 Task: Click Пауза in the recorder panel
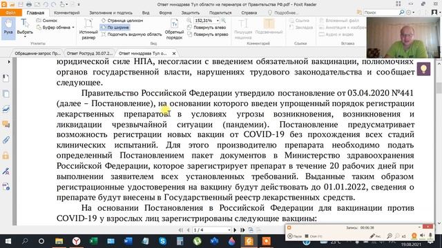[295, 236]
